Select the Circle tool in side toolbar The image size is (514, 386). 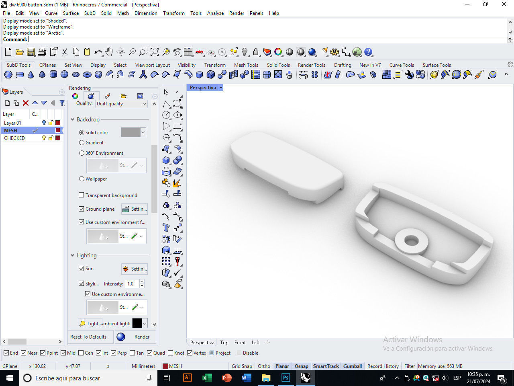pyautogui.click(x=166, y=115)
